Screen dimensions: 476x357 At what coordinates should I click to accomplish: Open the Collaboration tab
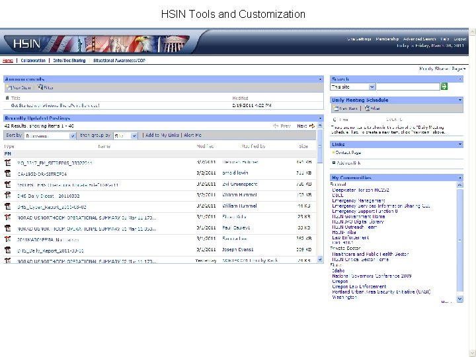pyautogui.click(x=33, y=60)
